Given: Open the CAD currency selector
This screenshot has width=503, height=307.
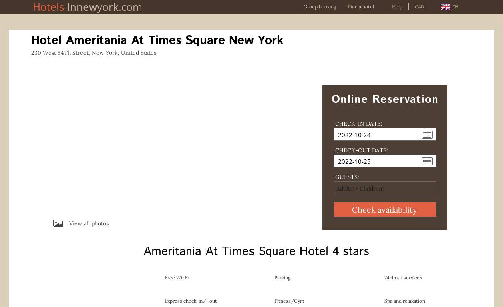Looking at the screenshot, I should (x=419, y=7).
